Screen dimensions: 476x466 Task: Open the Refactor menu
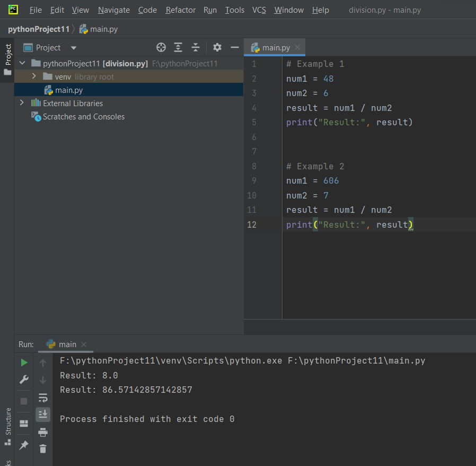pos(180,10)
